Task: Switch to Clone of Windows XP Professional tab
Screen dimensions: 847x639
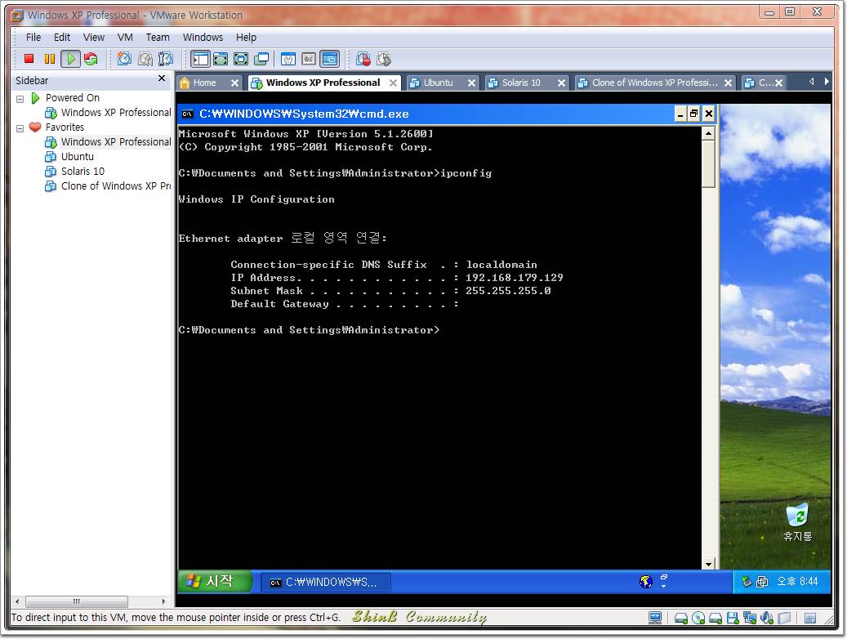Action: (x=655, y=83)
